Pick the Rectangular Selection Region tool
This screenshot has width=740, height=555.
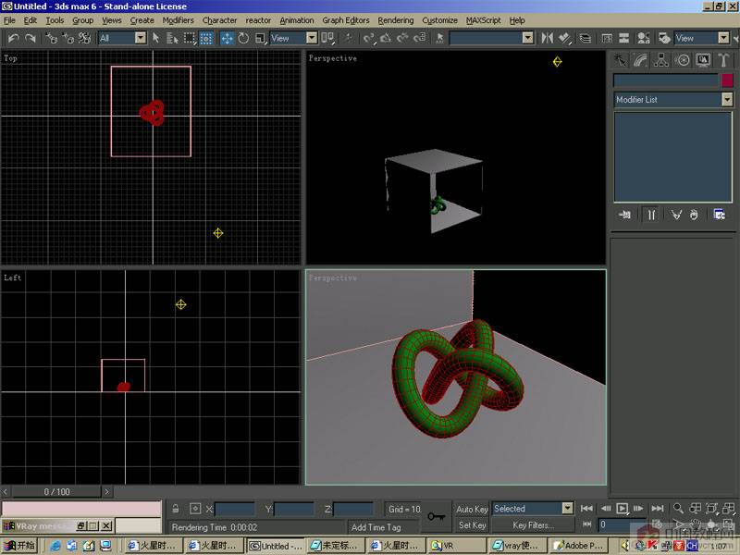[x=189, y=38]
